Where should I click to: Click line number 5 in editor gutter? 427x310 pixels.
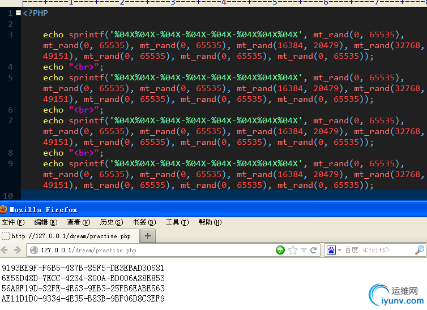10,77
